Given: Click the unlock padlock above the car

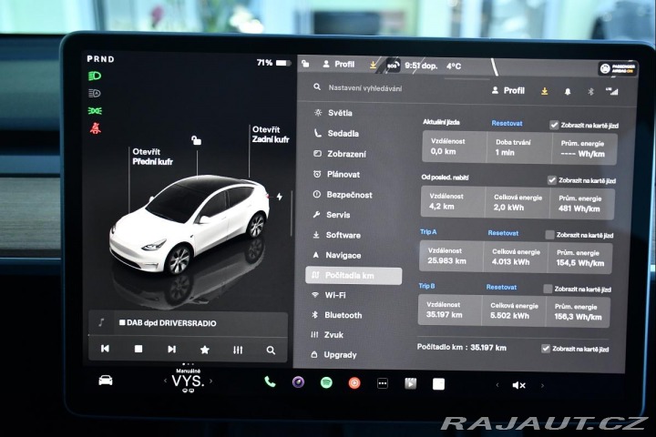Looking at the screenshot, I should (x=196, y=140).
